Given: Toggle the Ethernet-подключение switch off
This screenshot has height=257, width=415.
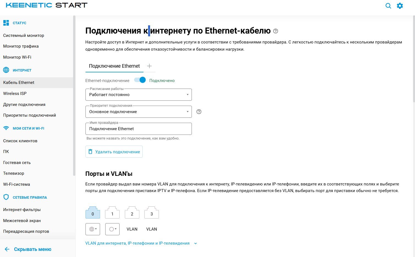Looking at the screenshot, I should click(x=140, y=80).
